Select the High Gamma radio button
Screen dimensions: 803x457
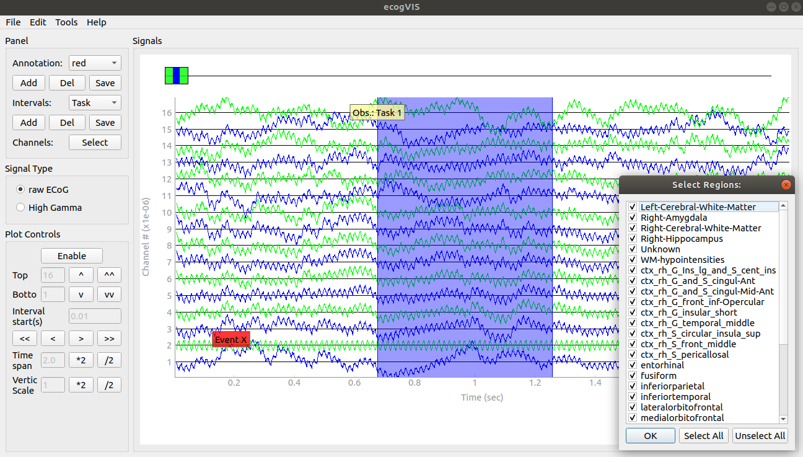coord(21,208)
